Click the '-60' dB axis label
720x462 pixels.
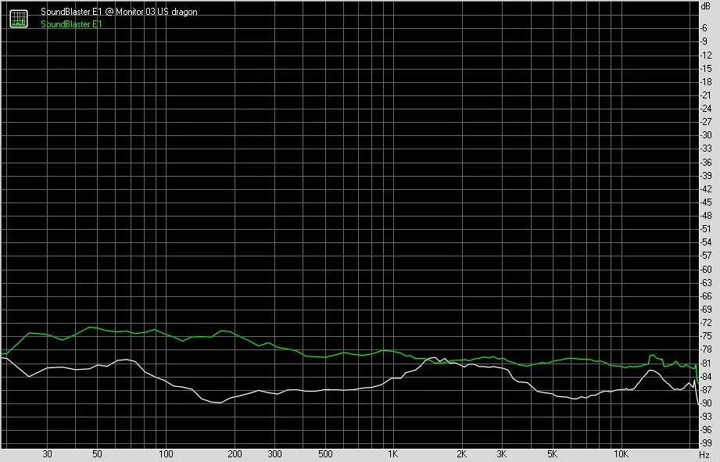click(706, 269)
